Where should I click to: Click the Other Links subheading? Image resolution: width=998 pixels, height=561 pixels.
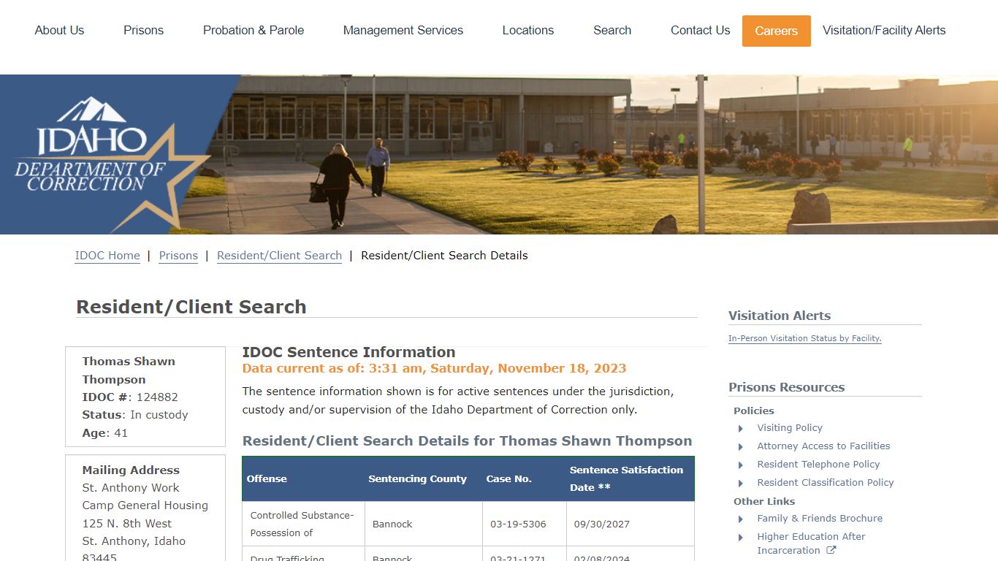pyautogui.click(x=764, y=501)
